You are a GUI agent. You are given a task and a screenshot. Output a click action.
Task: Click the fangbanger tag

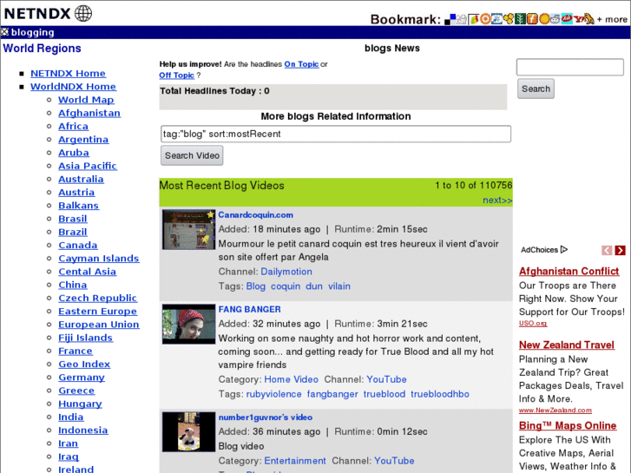(332, 394)
